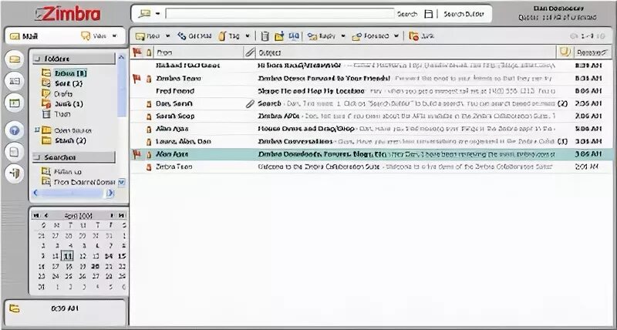Open the Contacts address book sidebar button
Viewport: 617px width, 330px height.
pyautogui.click(x=15, y=81)
